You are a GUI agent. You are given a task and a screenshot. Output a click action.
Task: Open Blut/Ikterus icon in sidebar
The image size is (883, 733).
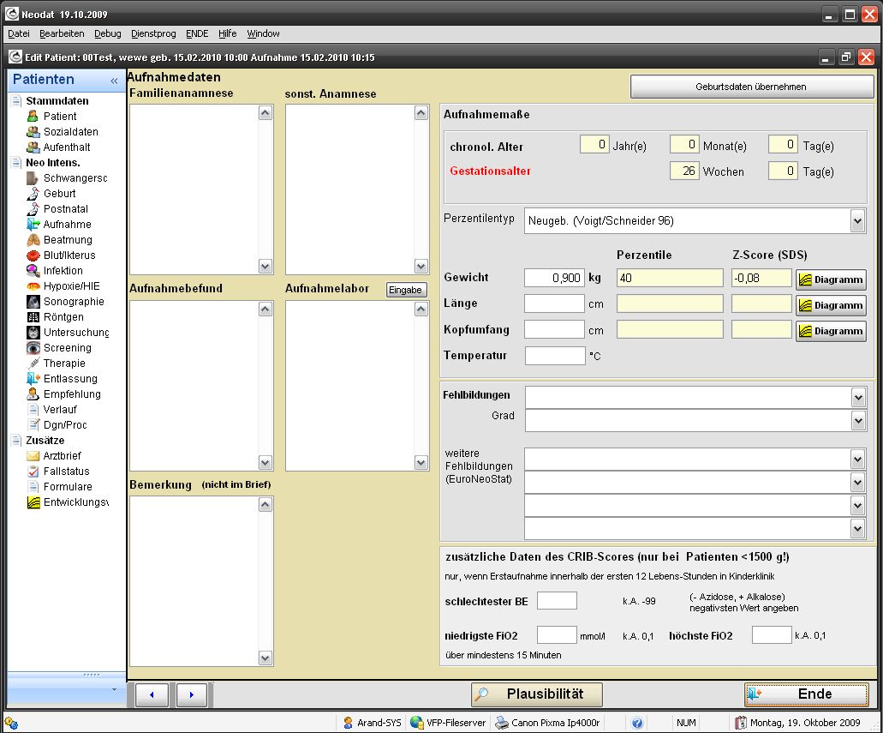point(33,255)
